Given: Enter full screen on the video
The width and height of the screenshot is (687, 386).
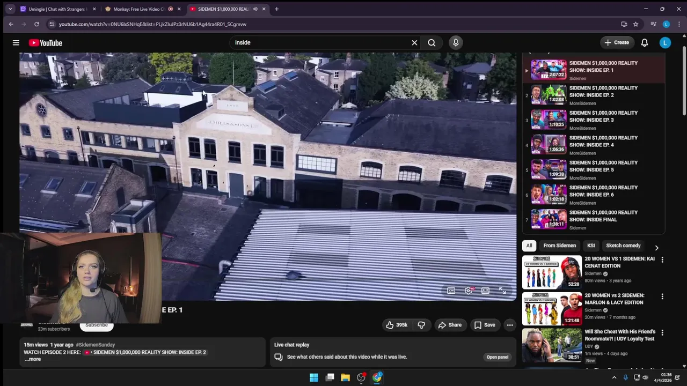Looking at the screenshot, I should 502,291.
